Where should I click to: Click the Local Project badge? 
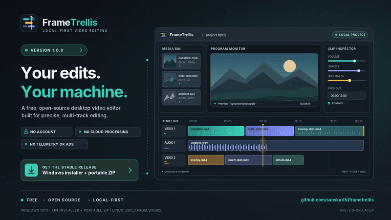350,35
